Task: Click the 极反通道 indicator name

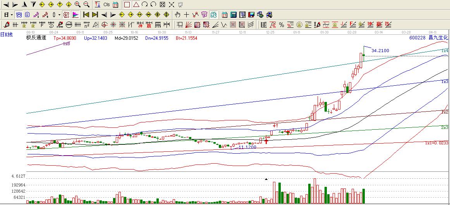Action: 36,38
